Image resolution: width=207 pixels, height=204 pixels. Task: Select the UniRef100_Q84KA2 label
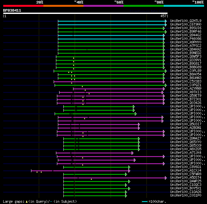(x=186, y=50)
